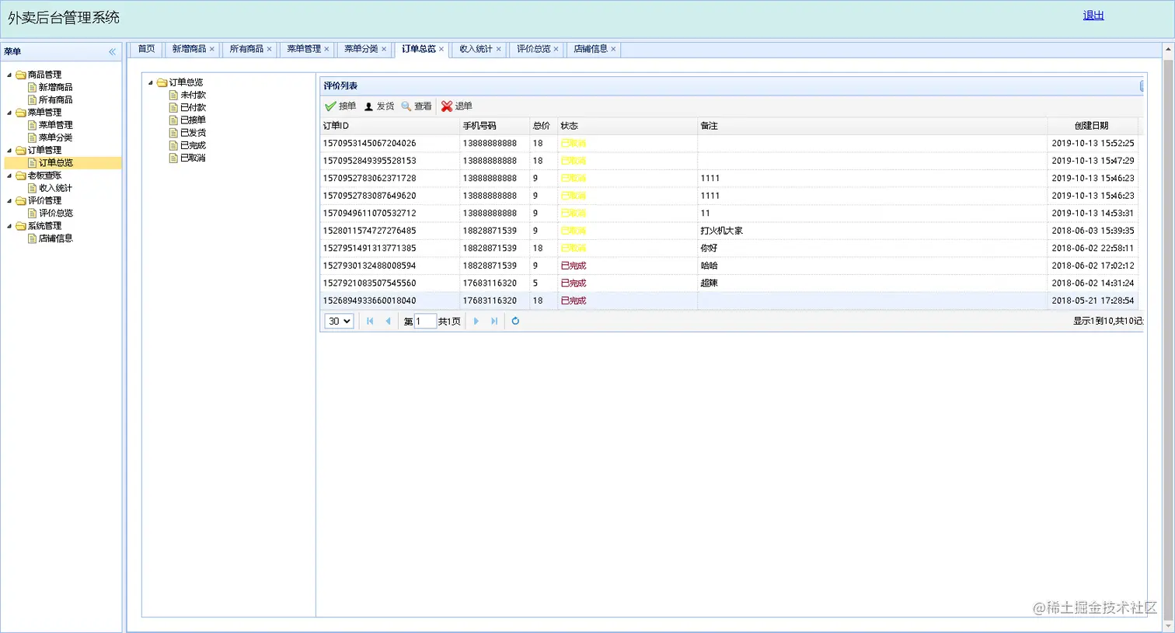The height and width of the screenshot is (633, 1175).
Task: Select order row 1527930132488008594
Action: 730,266
